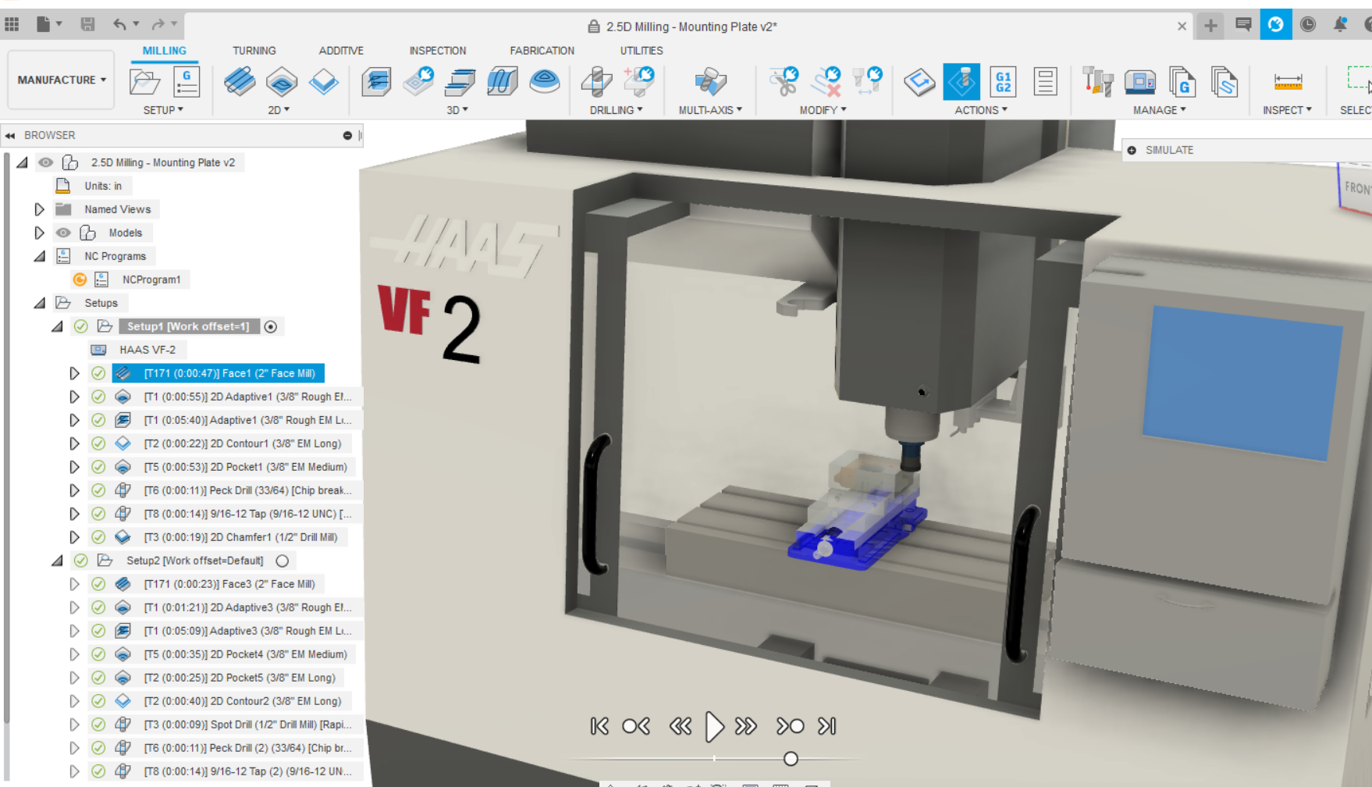Switch to the INSPECTION tab
Image resolution: width=1372 pixels, height=787 pixels.
pos(438,51)
